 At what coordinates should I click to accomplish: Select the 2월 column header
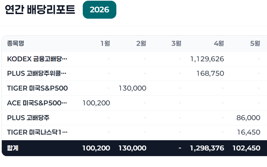141,43
